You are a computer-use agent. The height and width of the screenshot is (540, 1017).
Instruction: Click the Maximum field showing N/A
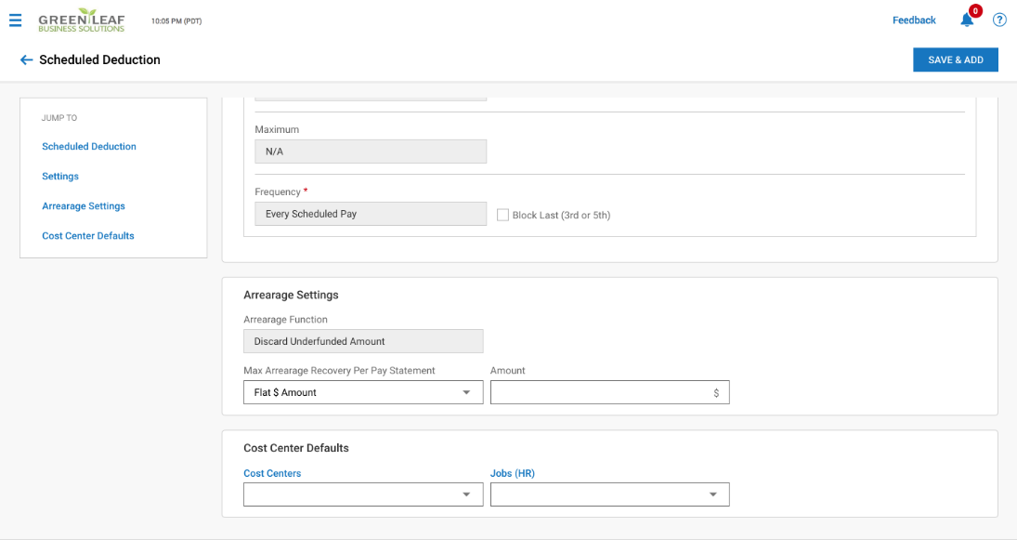point(371,151)
